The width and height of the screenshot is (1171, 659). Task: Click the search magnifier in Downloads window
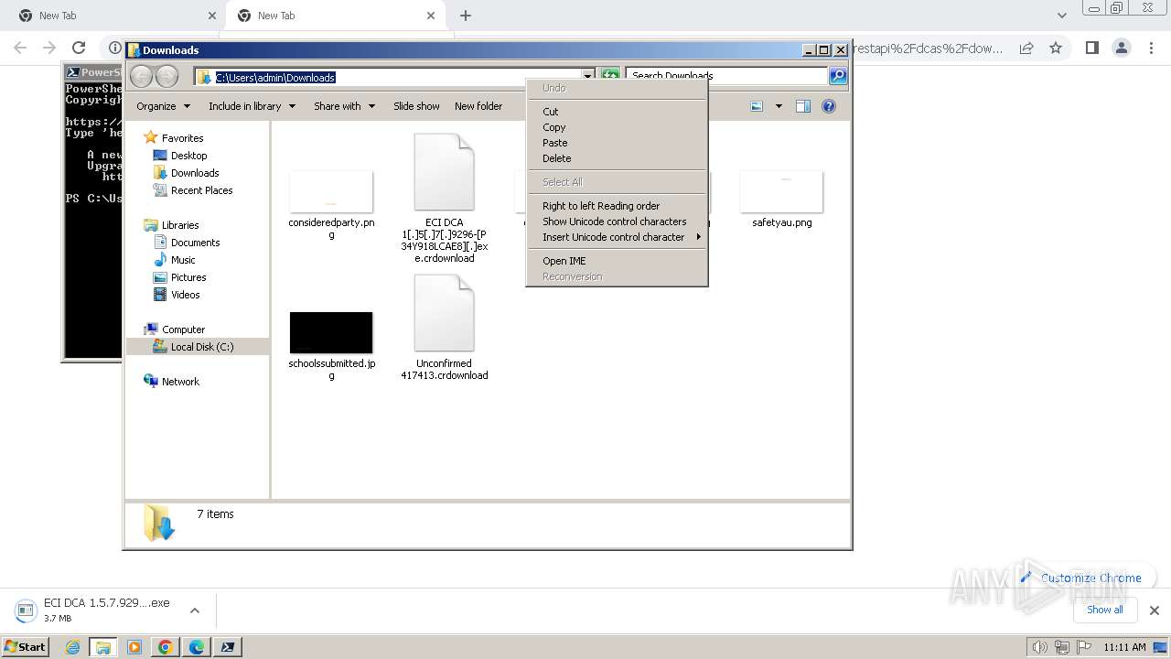(x=838, y=76)
